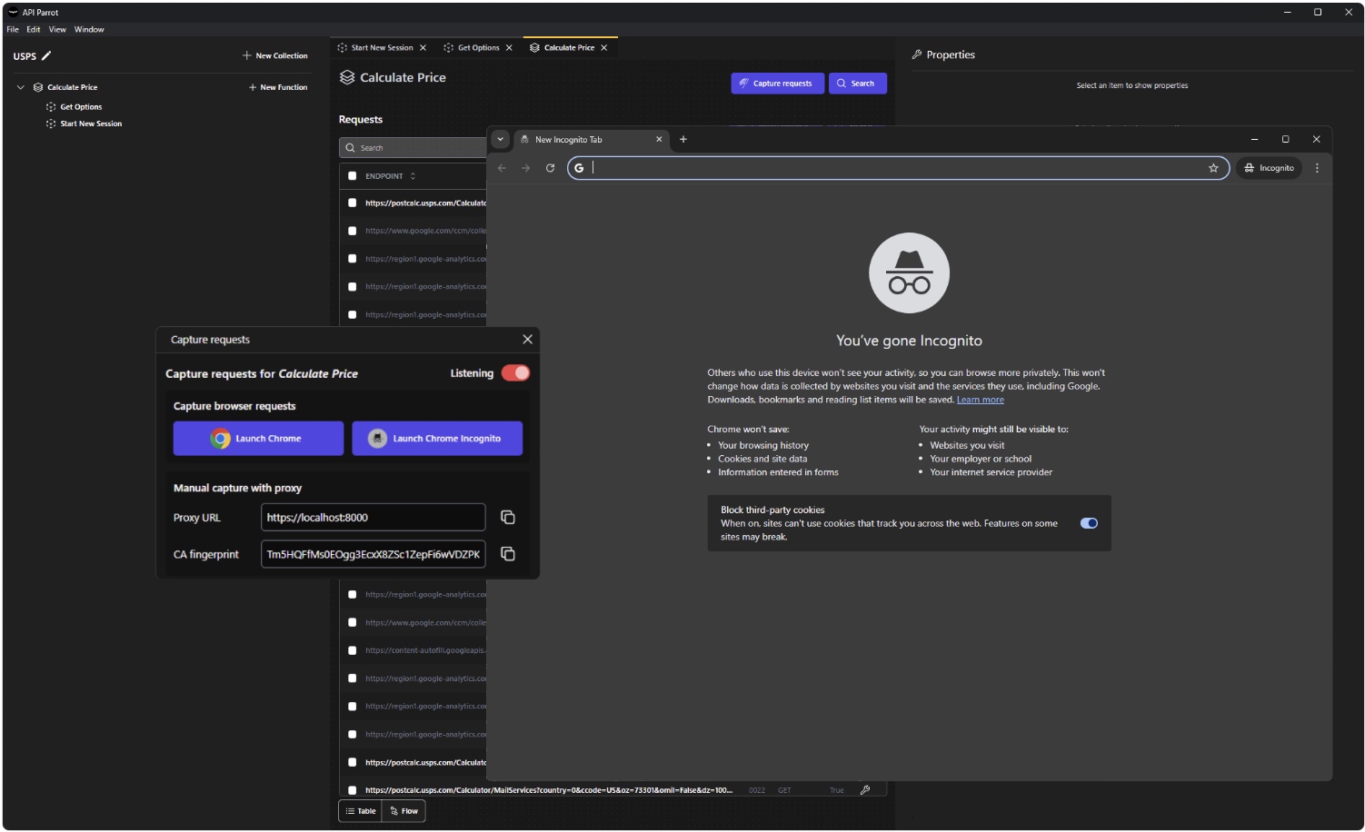
Task: Close the Capture requests dialog
Action: point(527,340)
